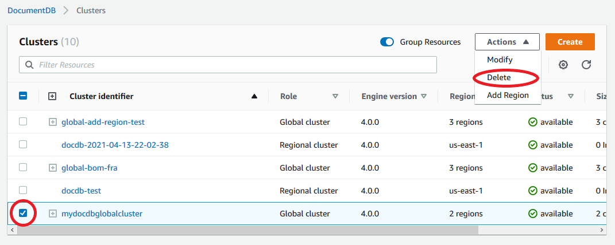The image size is (615, 245).
Task: Uncheck mydocdbglobalcluster checkbox
Action: tap(23, 213)
